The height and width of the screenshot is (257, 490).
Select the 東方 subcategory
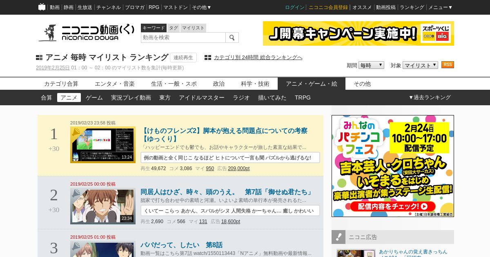pos(165,97)
